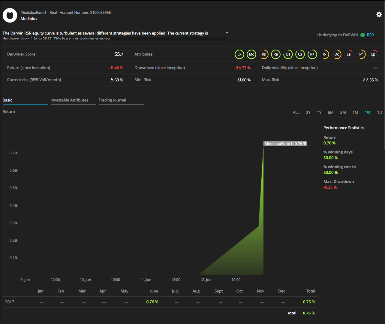The image size is (385, 324).
Task: Switch to the Basic tab
Action: click(25, 100)
